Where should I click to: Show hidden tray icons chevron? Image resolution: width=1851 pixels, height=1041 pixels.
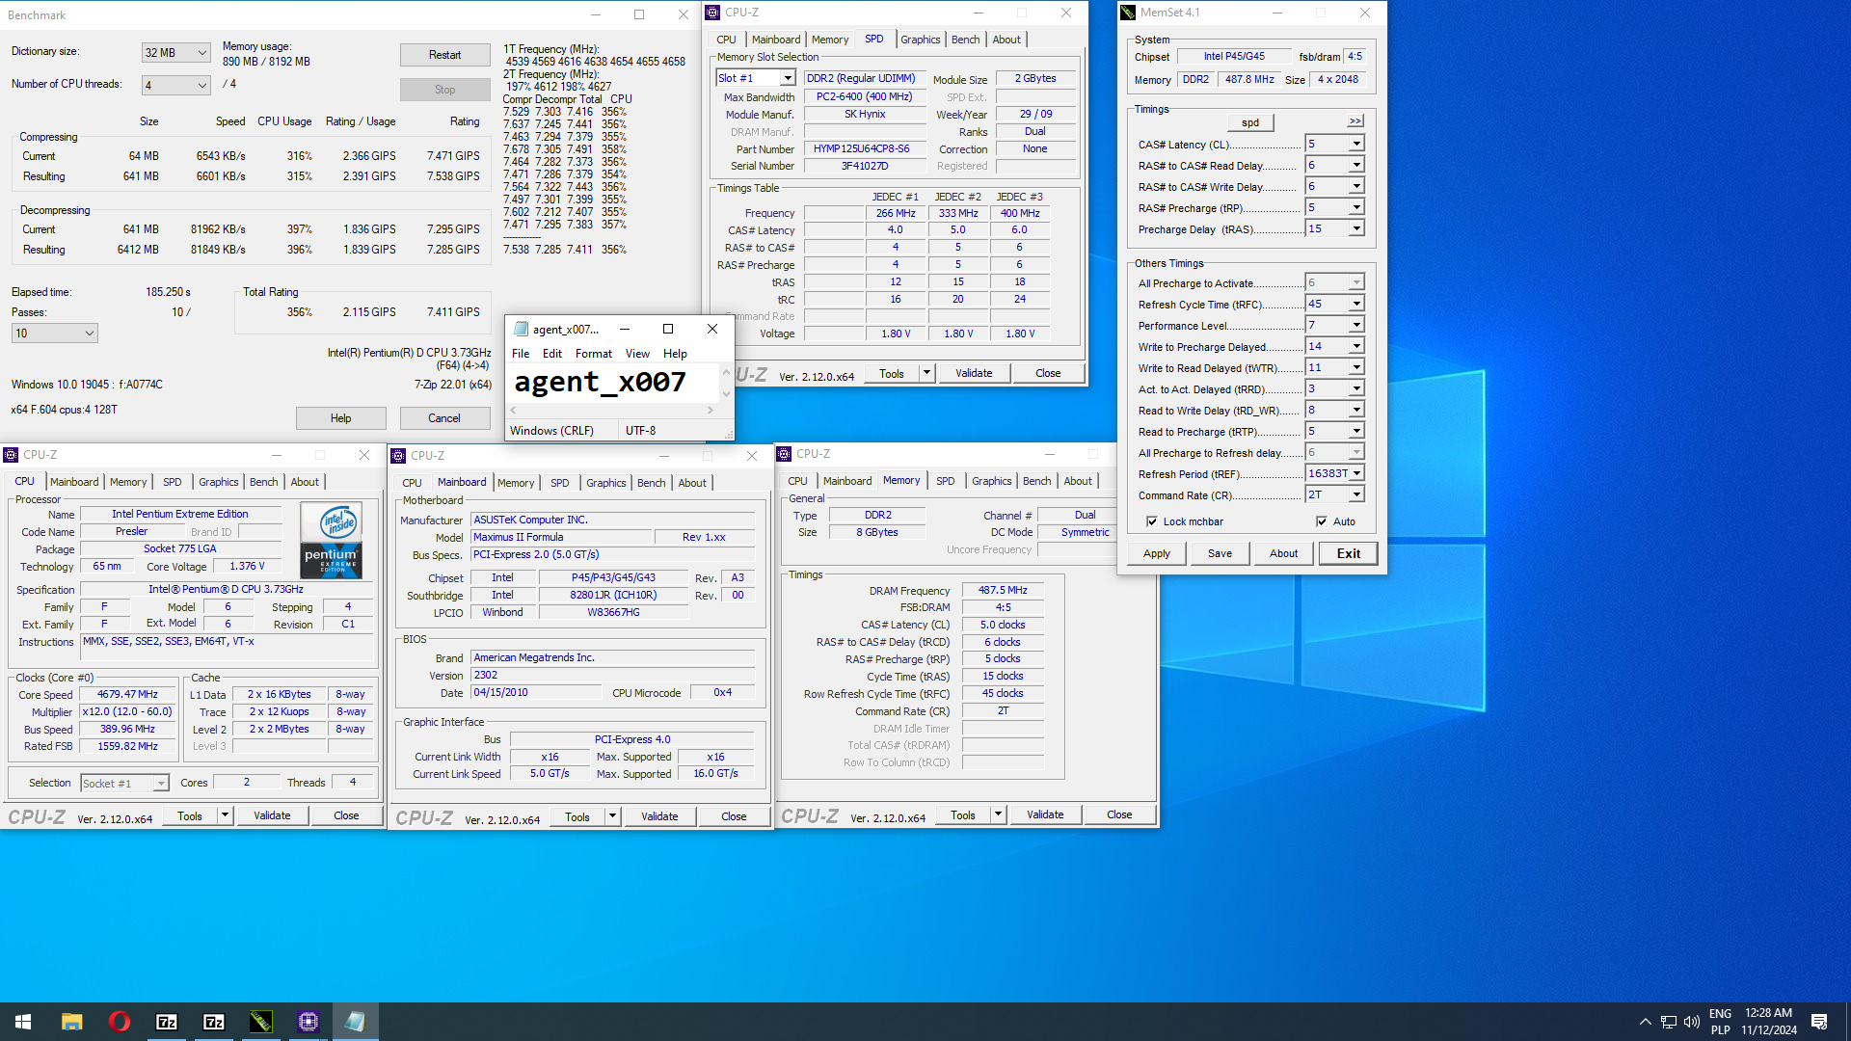click(1645, 1022)
